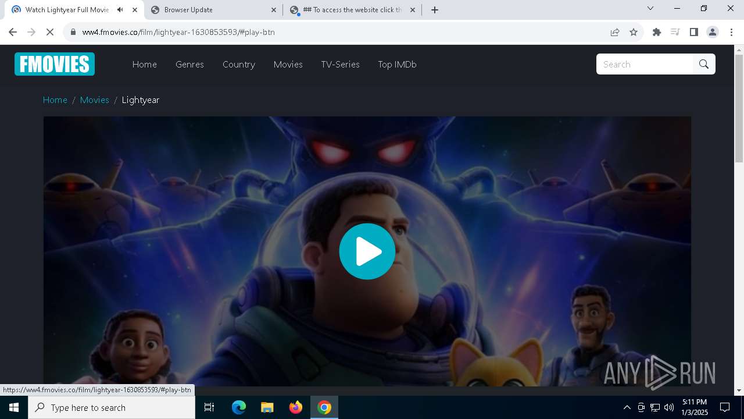This screenshot has width=744, height=419.
Task: Open the Home nav menu item
Action: click(145, 65)
